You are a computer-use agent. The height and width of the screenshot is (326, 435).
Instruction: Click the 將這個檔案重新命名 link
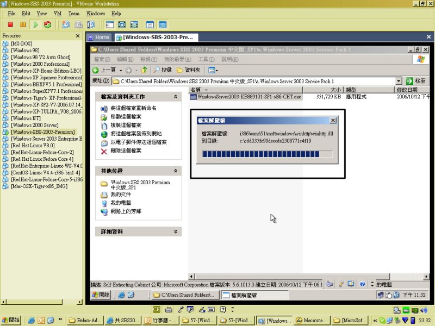click(133, 108)
